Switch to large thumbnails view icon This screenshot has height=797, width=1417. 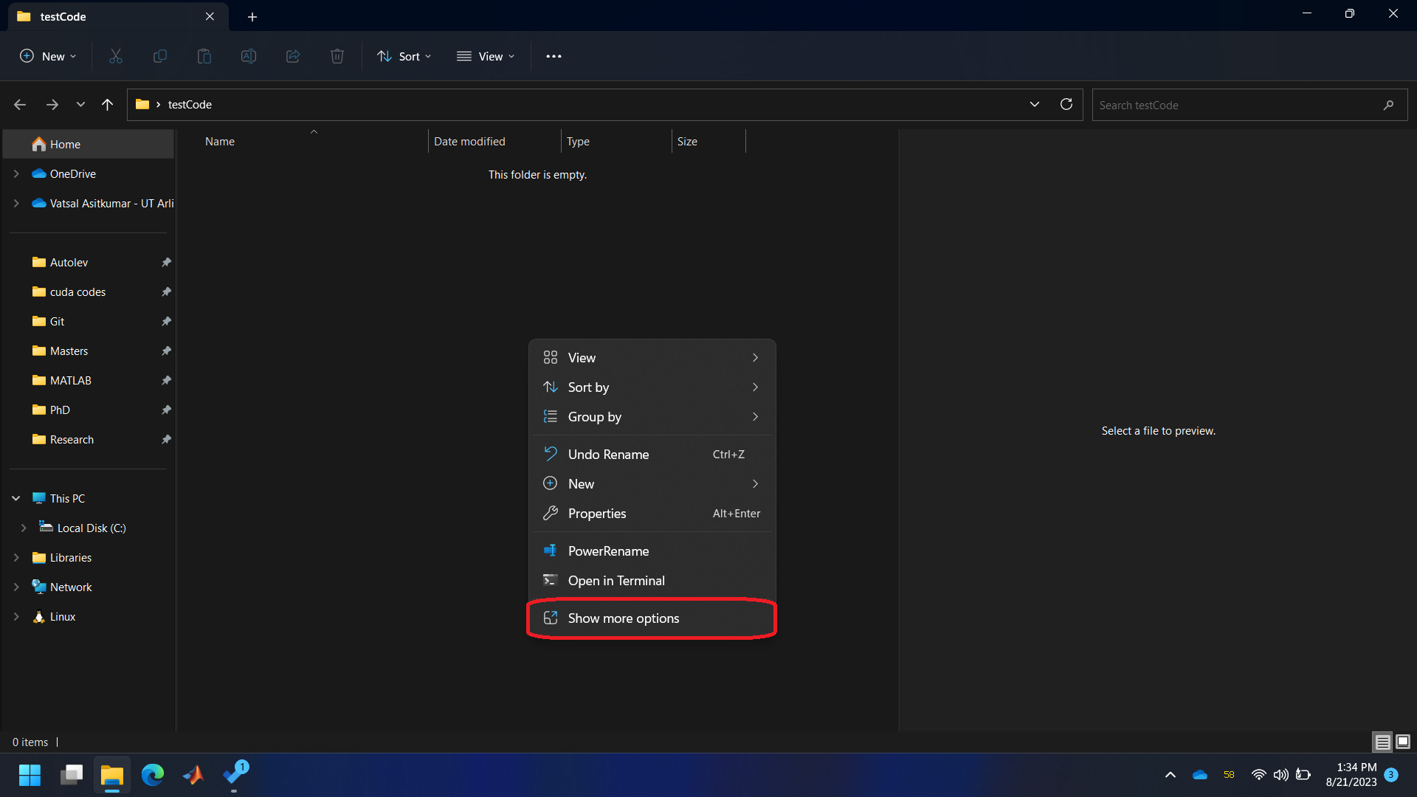[1403, 742]
